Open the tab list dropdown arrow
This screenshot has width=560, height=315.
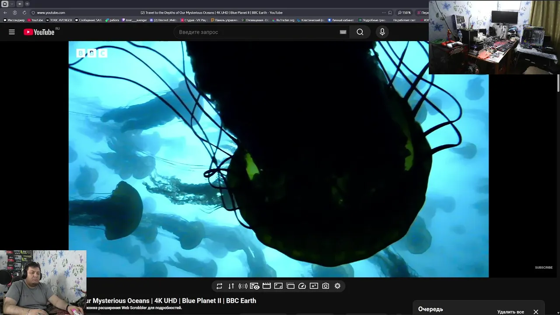(x=12, y=4)
